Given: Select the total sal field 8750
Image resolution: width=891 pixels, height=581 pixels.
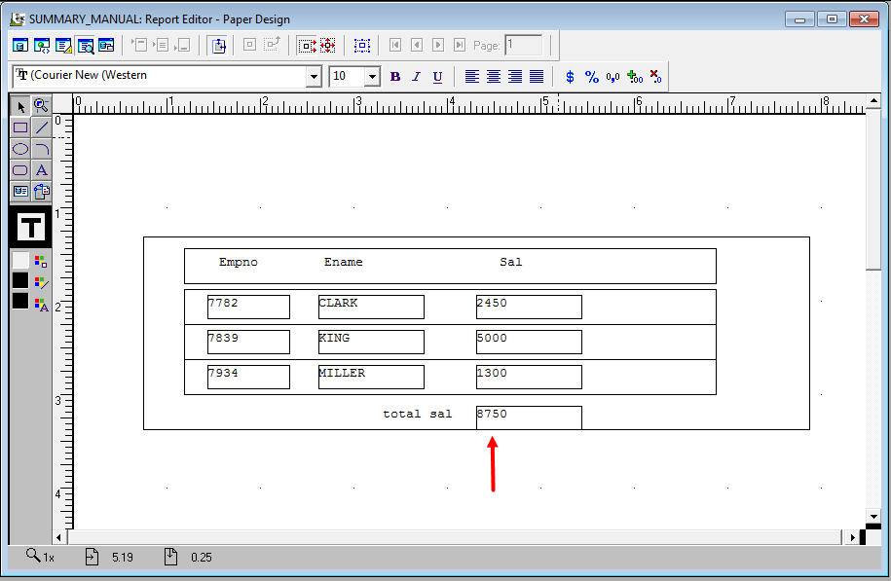Looking at the screenshot, I should (529, 417).
